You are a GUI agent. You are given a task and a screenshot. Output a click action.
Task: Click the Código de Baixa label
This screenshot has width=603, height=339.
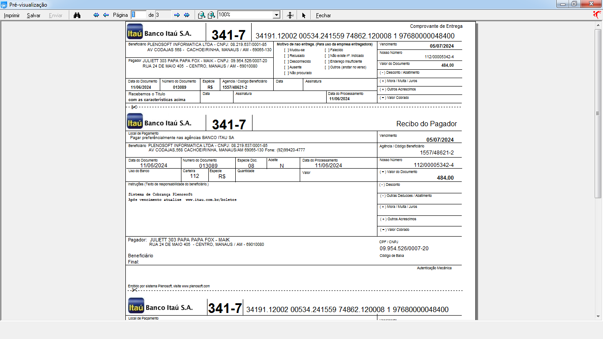pos(392,256)
